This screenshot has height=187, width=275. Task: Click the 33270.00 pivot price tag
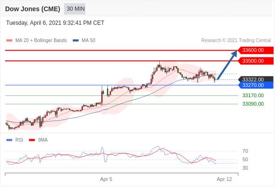coord(256,86)
